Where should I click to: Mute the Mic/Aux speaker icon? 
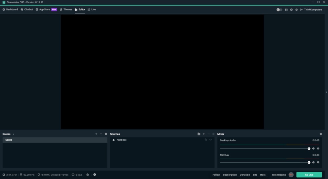(313, 162)
